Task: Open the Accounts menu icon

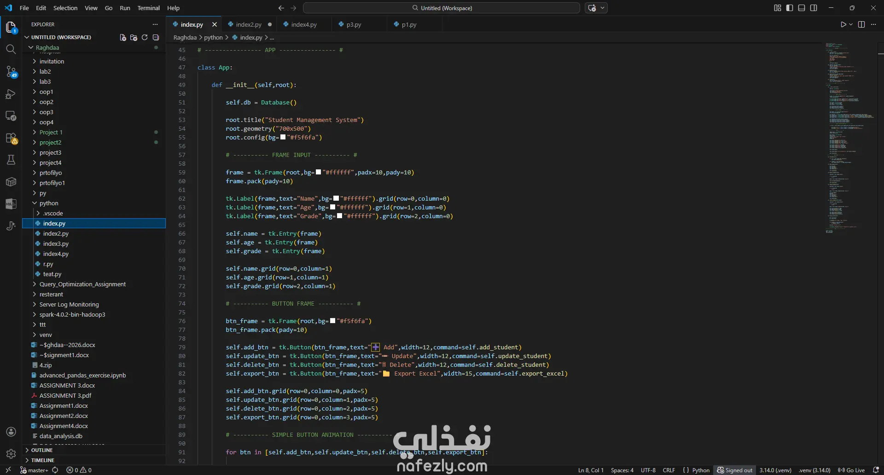Action: click(x=11, y=432)
